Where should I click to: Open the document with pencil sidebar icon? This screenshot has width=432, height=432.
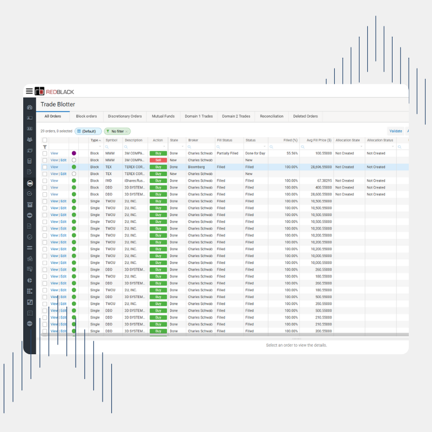[x=30, y=172]
